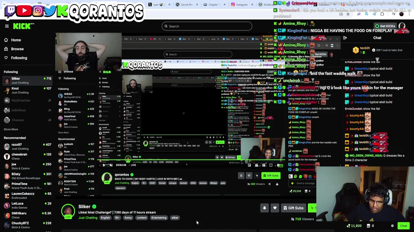The width and height of the screenshot is (414, 232).
Task: Click the share icon beside 183 Viewers
Action: point(269,184)
